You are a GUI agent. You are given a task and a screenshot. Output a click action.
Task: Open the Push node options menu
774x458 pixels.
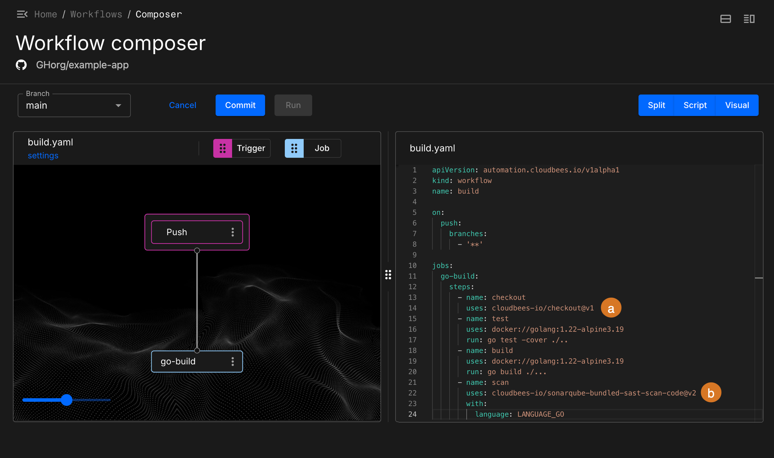pyautogui.click(x=233, y=232)
